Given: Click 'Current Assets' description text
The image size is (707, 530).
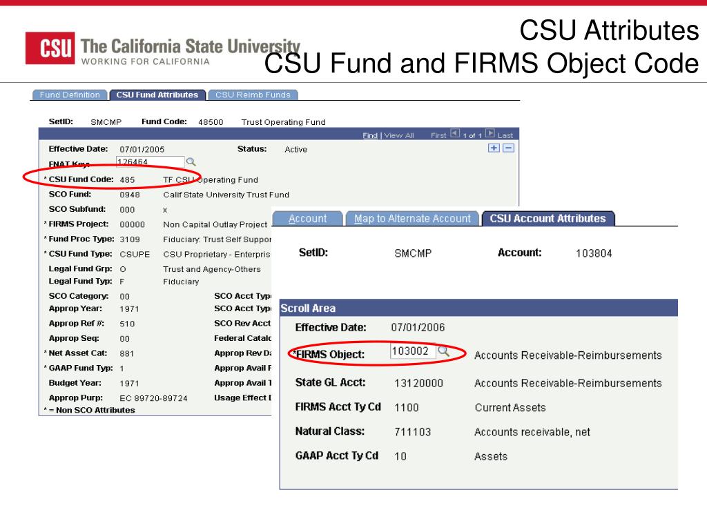Looking at the screenshot, I should pos(510,407).
